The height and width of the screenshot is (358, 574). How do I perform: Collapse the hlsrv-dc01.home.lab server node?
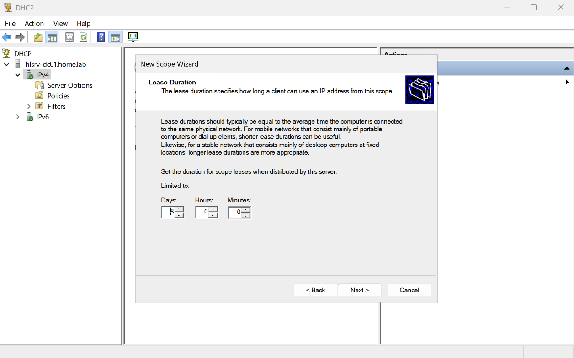point(7,64)
